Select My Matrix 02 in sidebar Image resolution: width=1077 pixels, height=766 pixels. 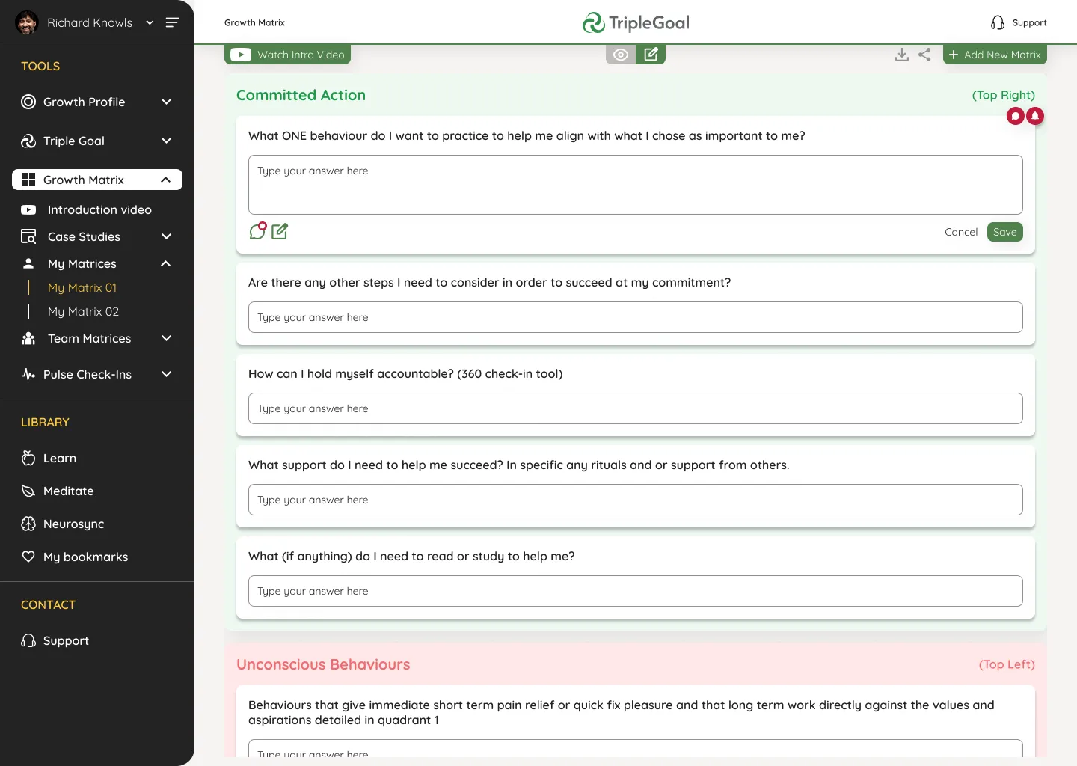(83, 311)
